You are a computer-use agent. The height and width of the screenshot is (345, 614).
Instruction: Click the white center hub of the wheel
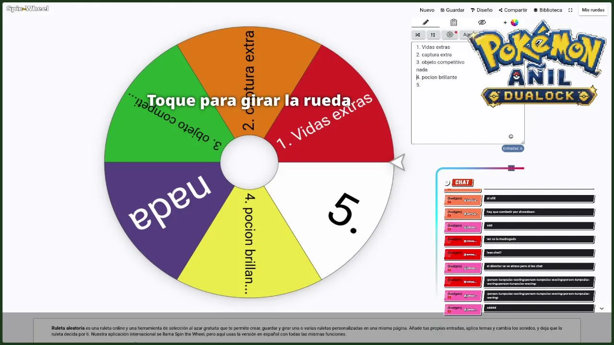coord(249,162)
